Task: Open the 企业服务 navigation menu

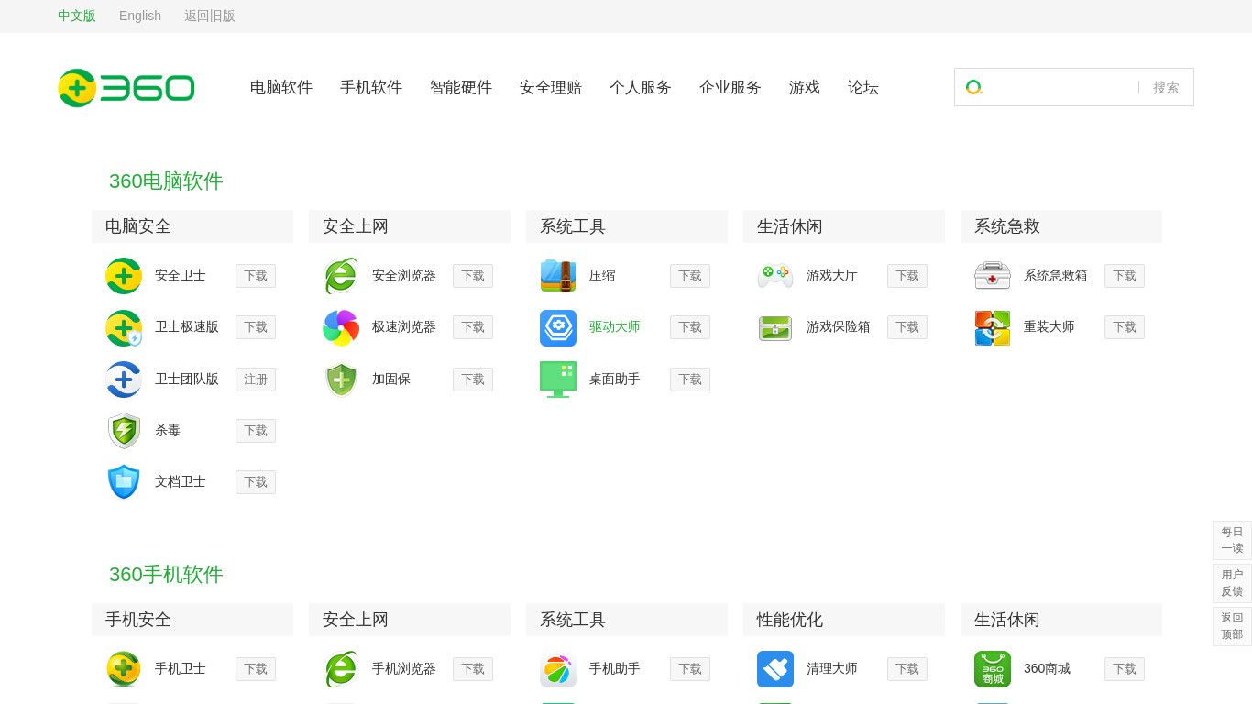Action: point(730,88)
